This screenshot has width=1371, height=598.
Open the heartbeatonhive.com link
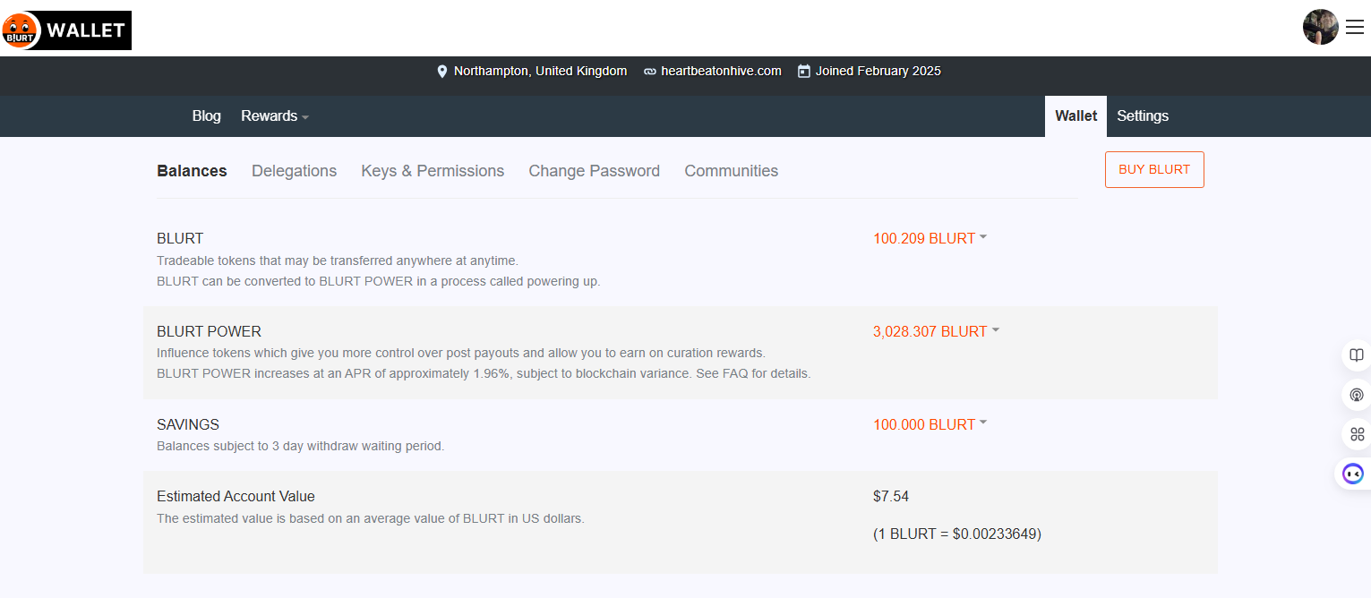point(721,71)
